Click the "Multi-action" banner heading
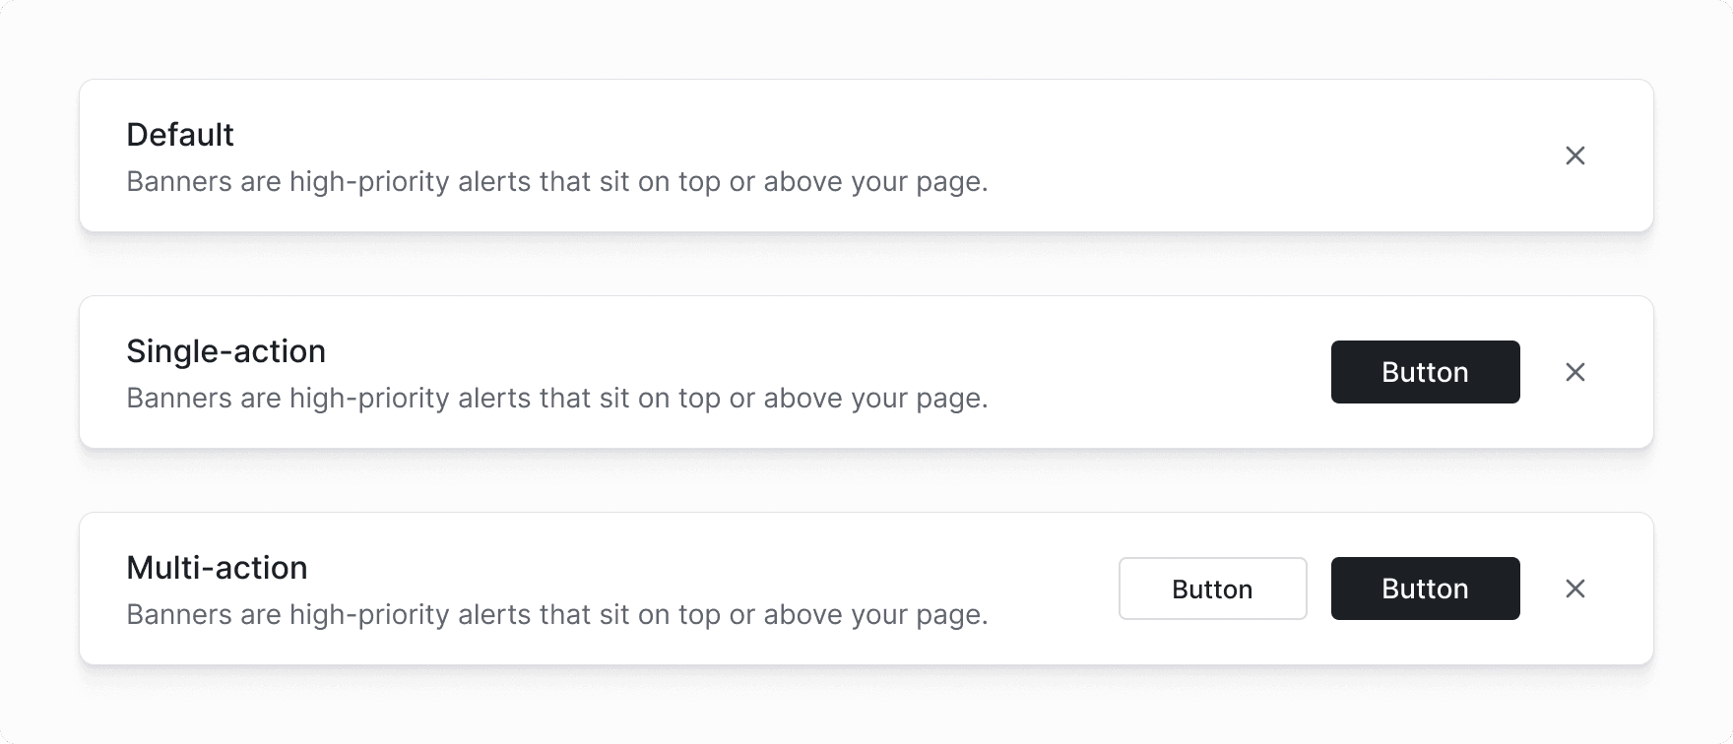1733x744 pixels. [x=217, y=568]
